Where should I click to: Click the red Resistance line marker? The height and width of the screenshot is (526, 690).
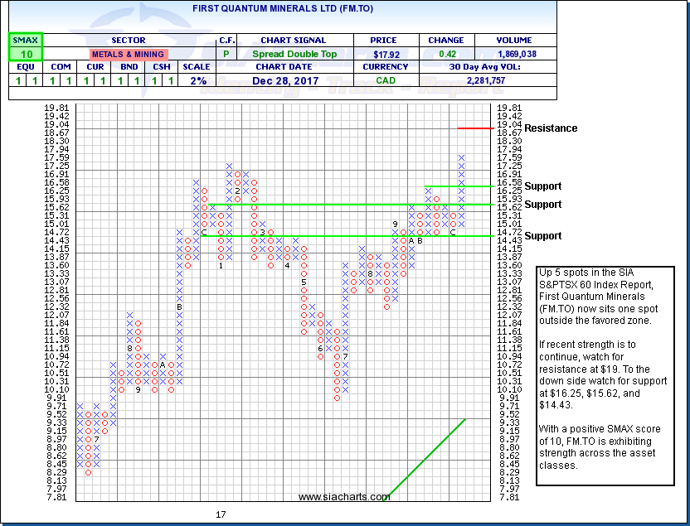pos(475,128)
